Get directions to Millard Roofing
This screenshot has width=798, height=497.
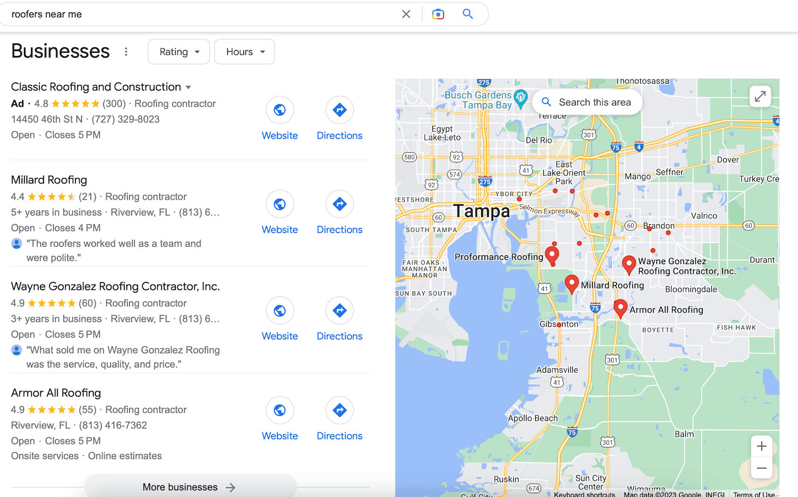pyautogui.click(x=340, y=204)
